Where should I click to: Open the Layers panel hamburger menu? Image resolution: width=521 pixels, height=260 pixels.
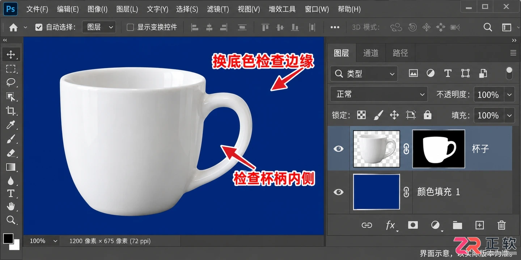pos(513,53)
